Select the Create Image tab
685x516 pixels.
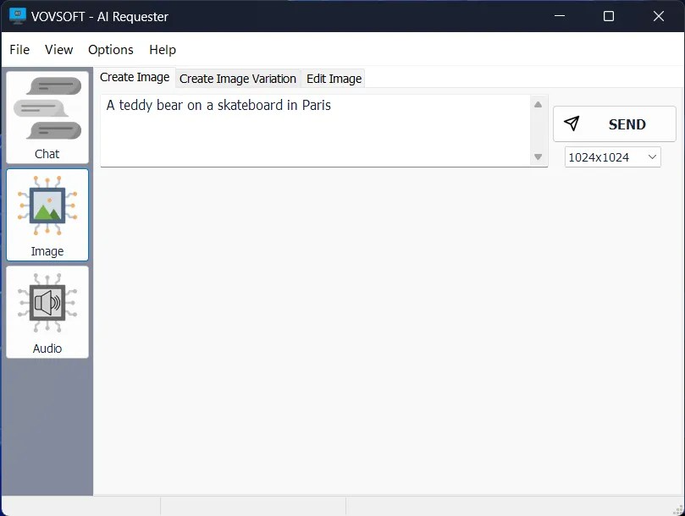(x=134, y=77)
